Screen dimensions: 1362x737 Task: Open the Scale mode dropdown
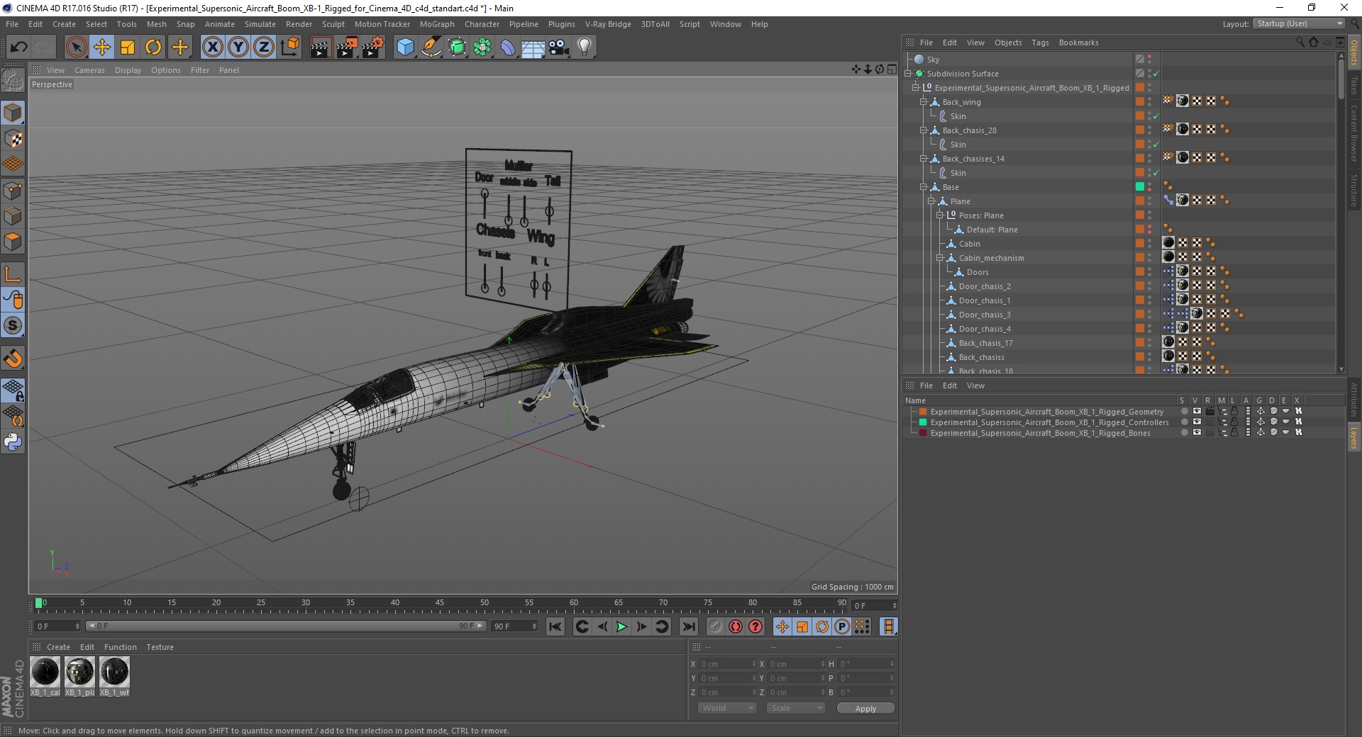click(795, 708)
